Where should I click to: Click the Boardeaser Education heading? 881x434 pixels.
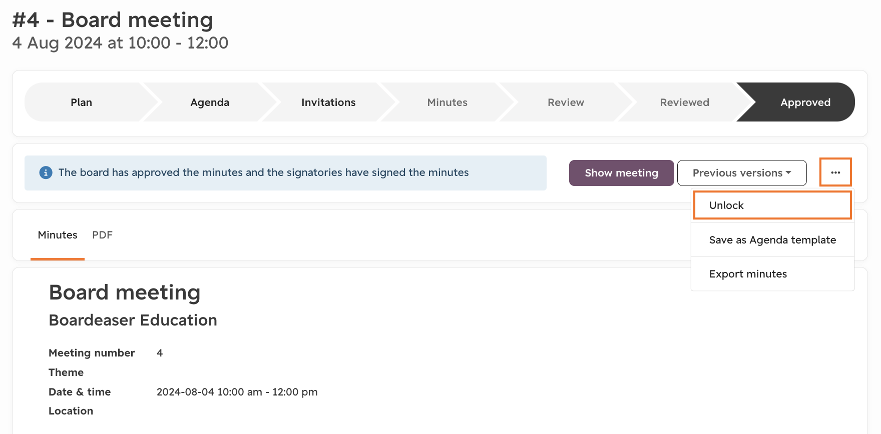tap(133, 320)
